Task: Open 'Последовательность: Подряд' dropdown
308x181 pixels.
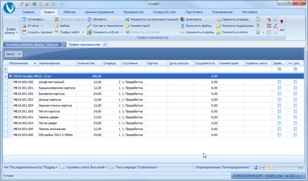Action: (31, 167)
